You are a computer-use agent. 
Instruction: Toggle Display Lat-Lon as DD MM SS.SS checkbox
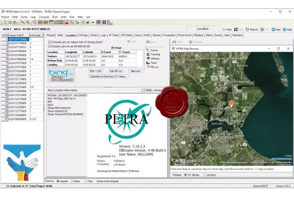tap(50, 46)
